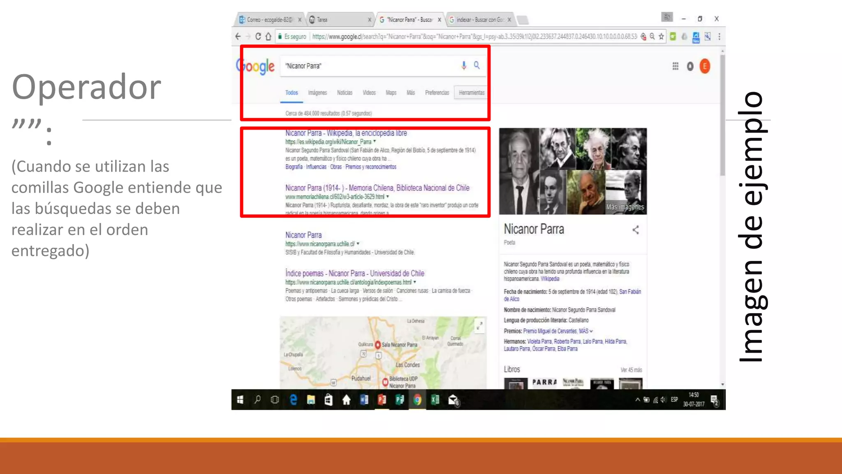Click the Herramientas button
The height and width of the screenshot is (474, 842).
pyautogui.click(x=471, y=93)
